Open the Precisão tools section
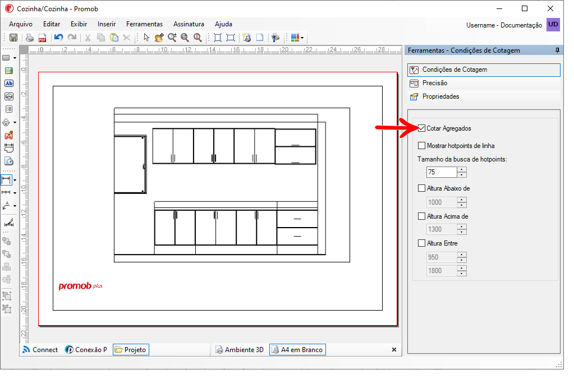This screenshot has height=379, width=574. click(484, 85)
